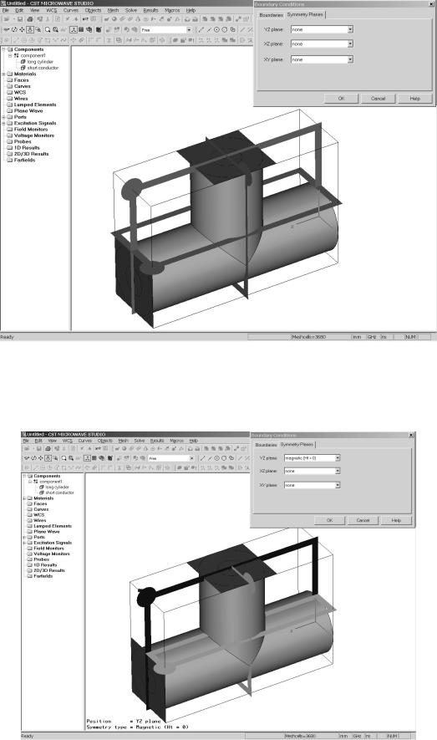Select 'Lumped Elements' folder in upper CST window

(x=35, y=105)
